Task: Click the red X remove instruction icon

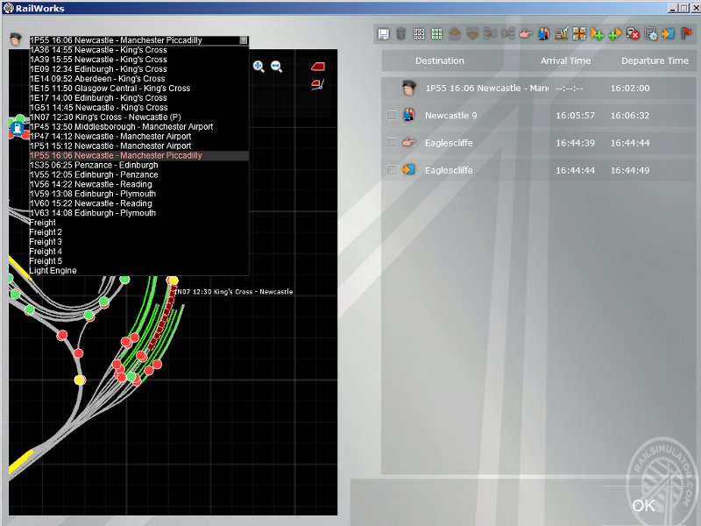Action: [633, 34]
